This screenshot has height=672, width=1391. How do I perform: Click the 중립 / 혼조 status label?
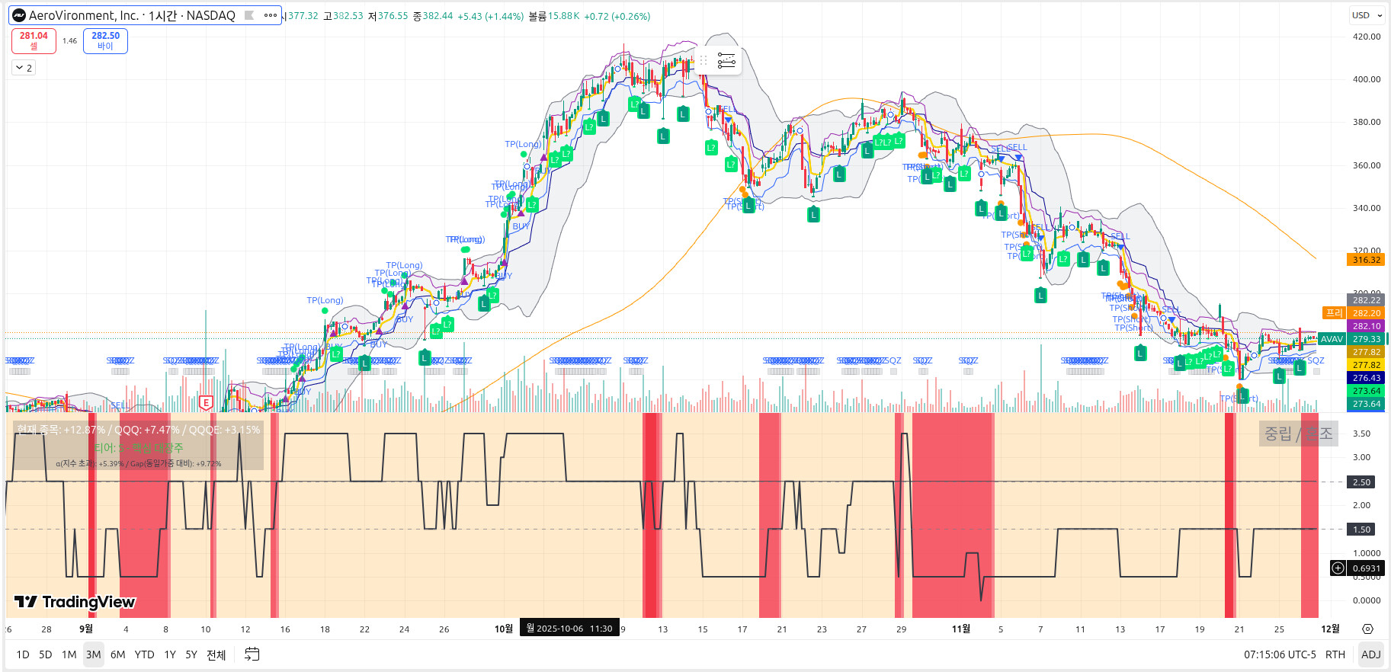(1299, 434)
